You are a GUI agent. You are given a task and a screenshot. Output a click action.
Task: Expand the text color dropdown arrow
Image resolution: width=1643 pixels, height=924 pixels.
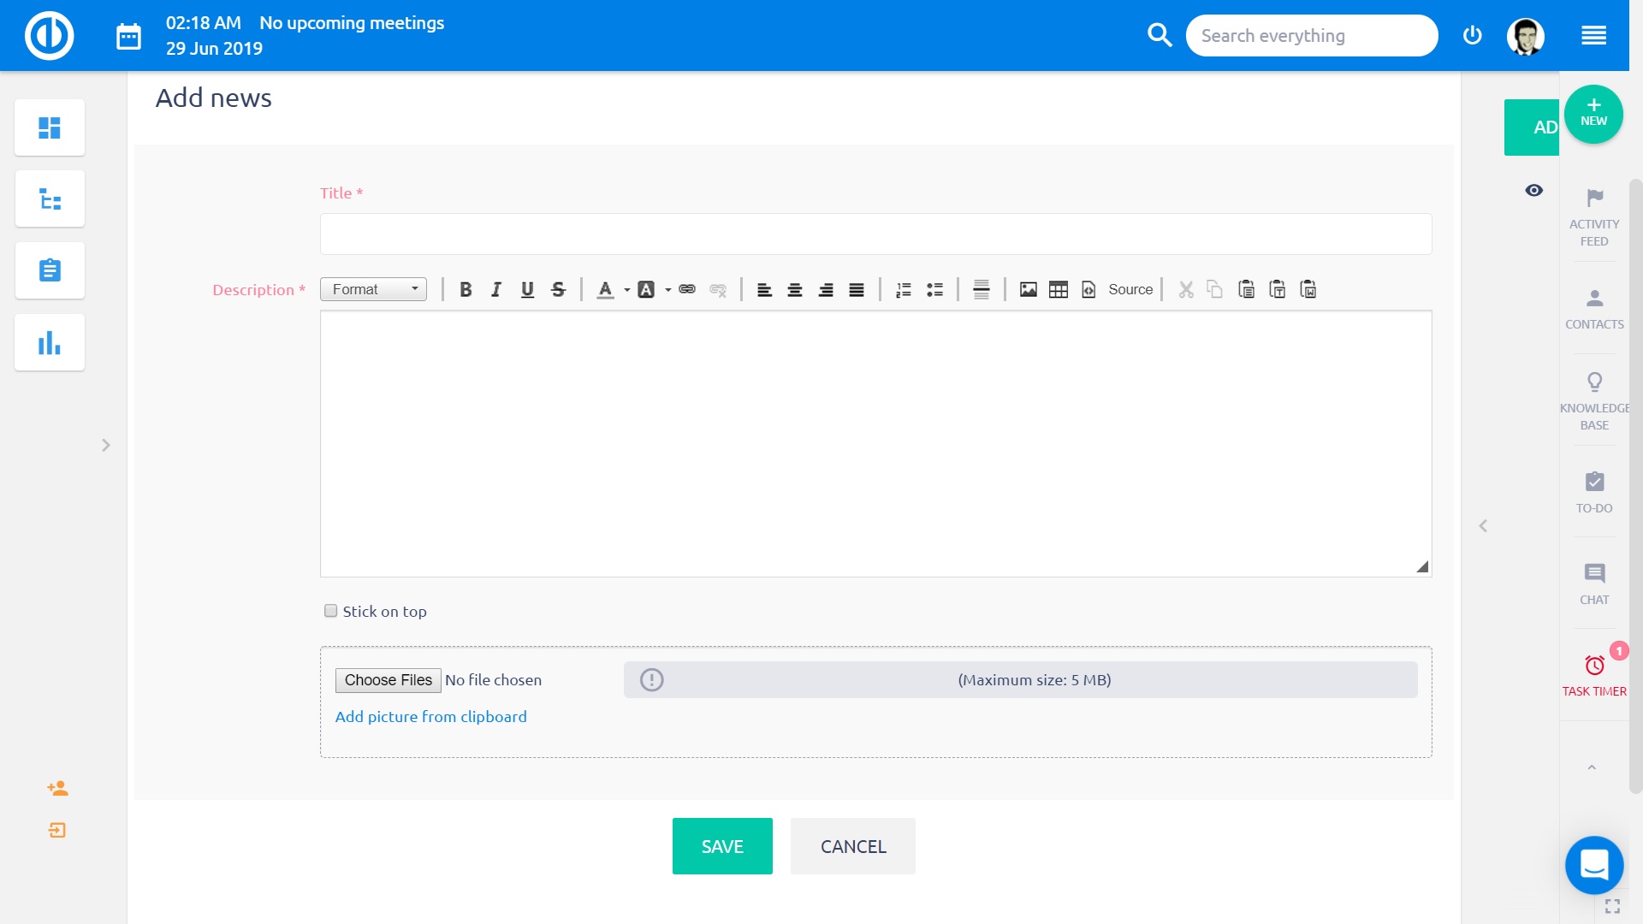[626, 290]
